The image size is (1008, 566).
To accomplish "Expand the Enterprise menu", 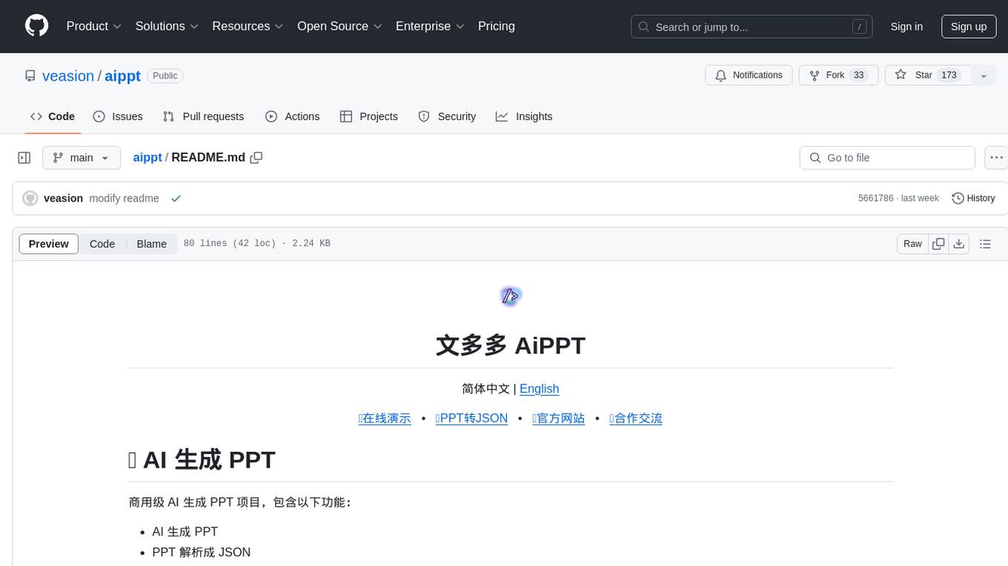I will [430, 26].
